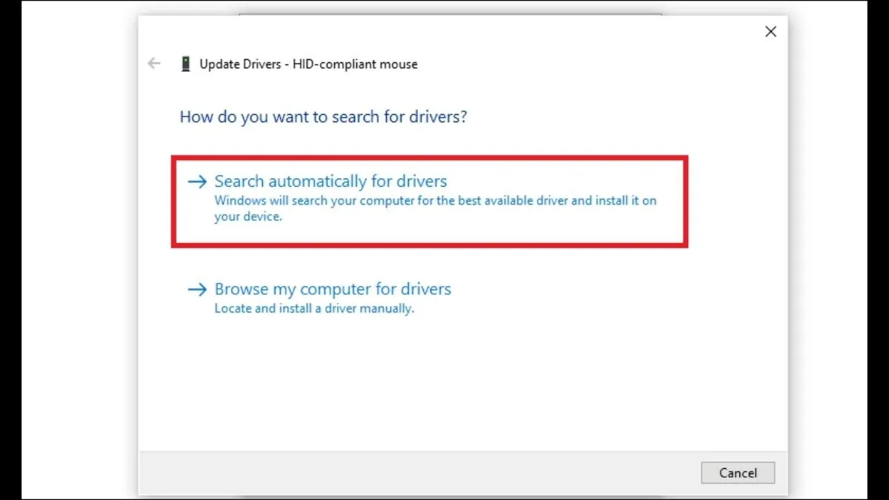Click the arrow icon beside Browse my computer

[197, 289]
